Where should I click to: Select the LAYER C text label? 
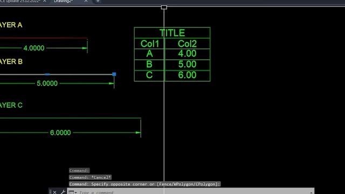tap(11, 105)
